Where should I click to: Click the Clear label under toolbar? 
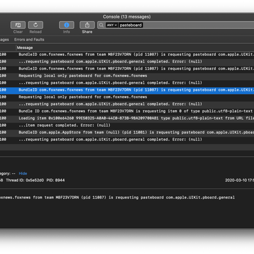click(x=18, y=32)
